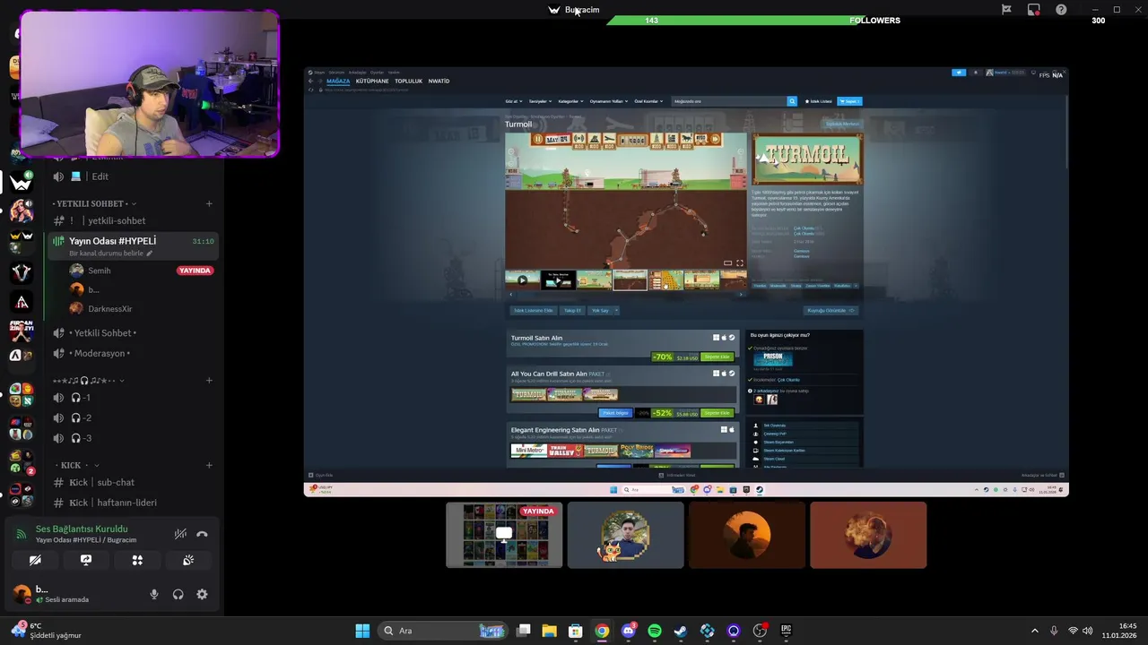This screenshot has width=1148, height=645.
Task: Open Google Chrome from the taskbar
Action: tap(602, 631)
